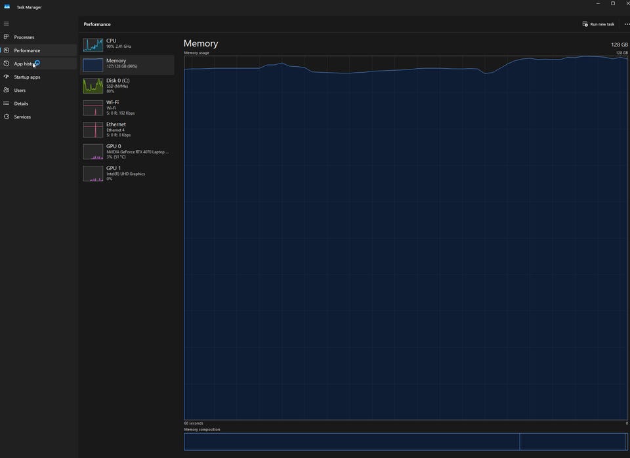Click the Disk 0 (C:) resource label
This screenshot has width=630, height=458.
[x=117, y=81]
